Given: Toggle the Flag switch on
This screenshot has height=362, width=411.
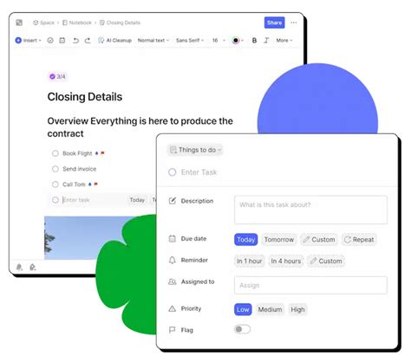Looking at the screenshot, I should coord(242,329).
